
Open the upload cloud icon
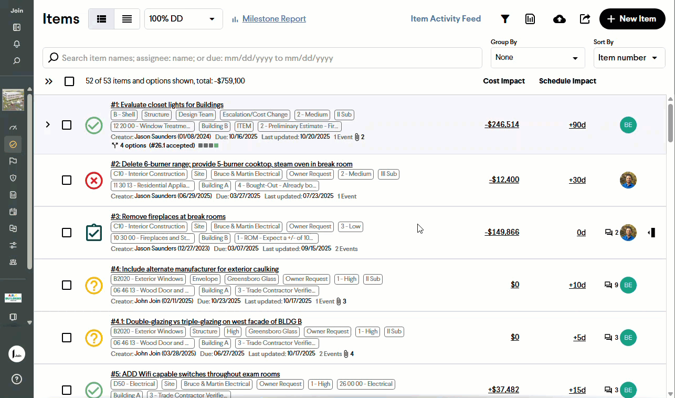pos(560,19)
